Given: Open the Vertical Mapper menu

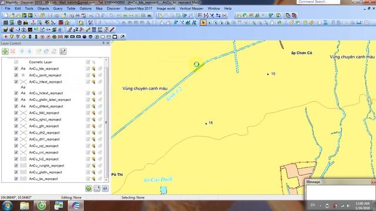Looking at the screenshot, I should [192, 8].
